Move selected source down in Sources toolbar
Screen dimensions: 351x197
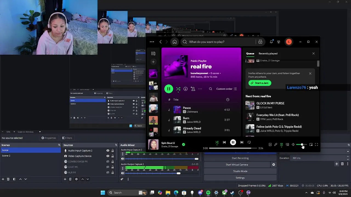[x=88, y=179]
